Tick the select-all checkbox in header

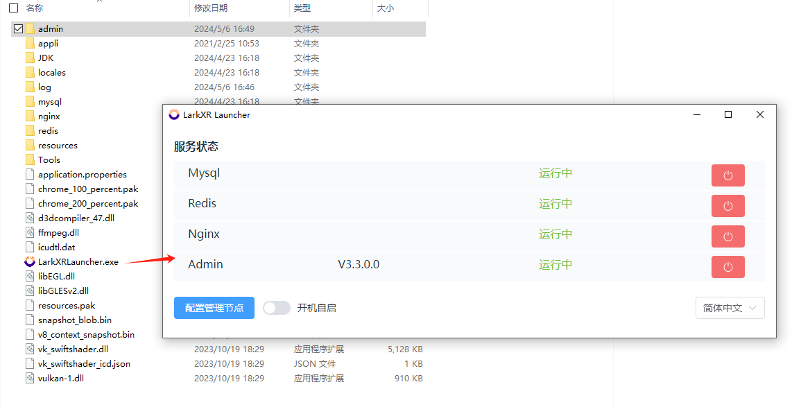(x=14, y=8)
